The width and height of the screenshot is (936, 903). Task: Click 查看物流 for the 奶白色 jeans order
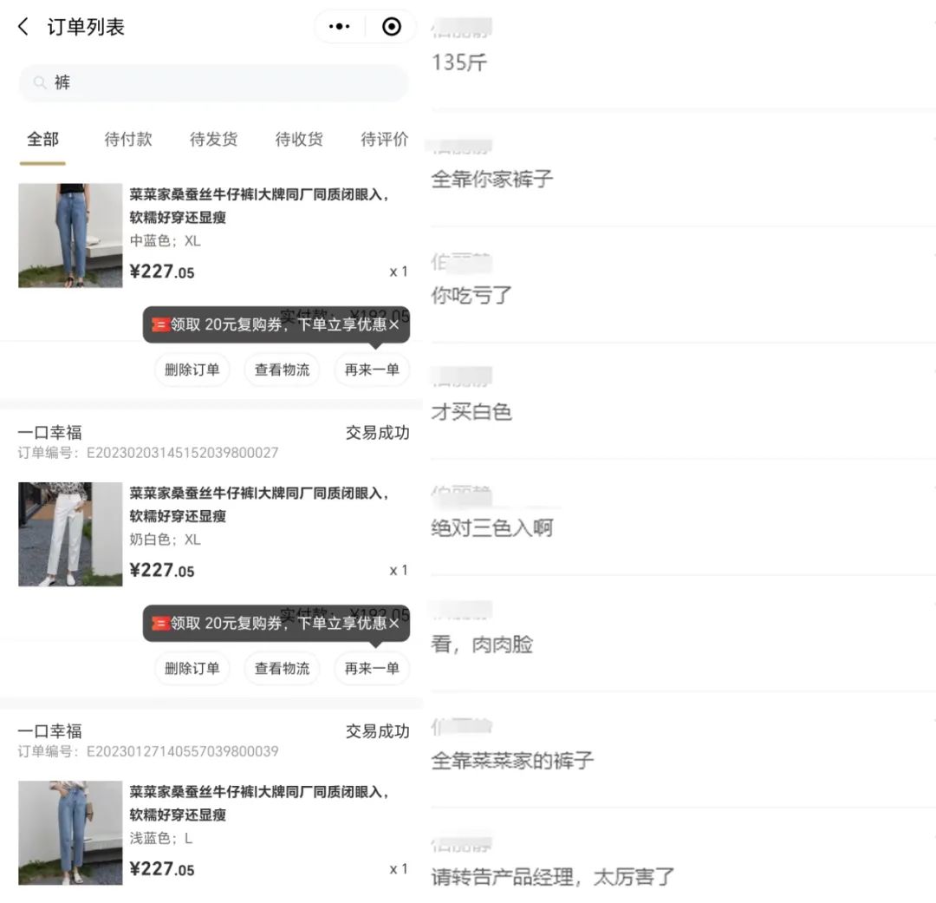pyautogui.click(x=282, y=668)
